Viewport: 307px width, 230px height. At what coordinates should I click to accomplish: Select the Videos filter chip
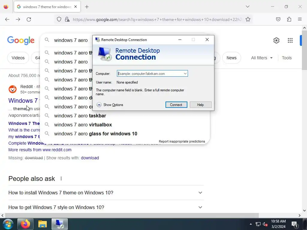pyautogui.click(x=18, y=58)
